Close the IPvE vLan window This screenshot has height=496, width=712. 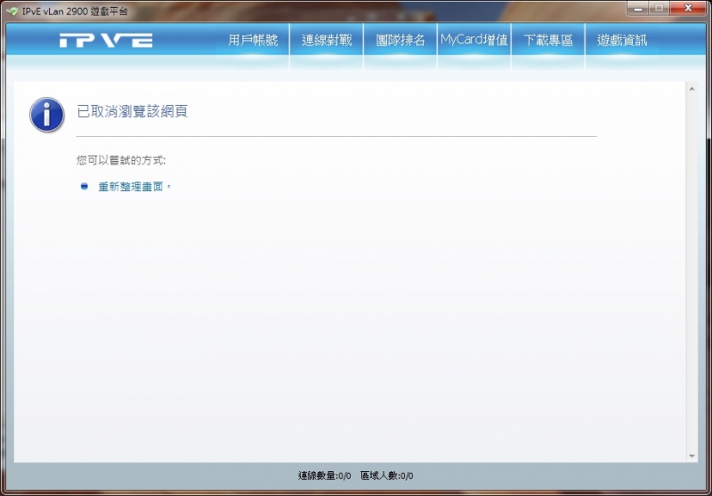[x=688, y=8]
